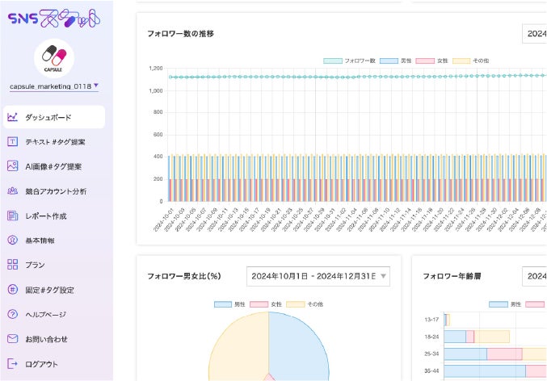The height and width of the screenshot is (381, 547).
Task: Toggle 男性 legend in follower trend chart
Action: 396,61
